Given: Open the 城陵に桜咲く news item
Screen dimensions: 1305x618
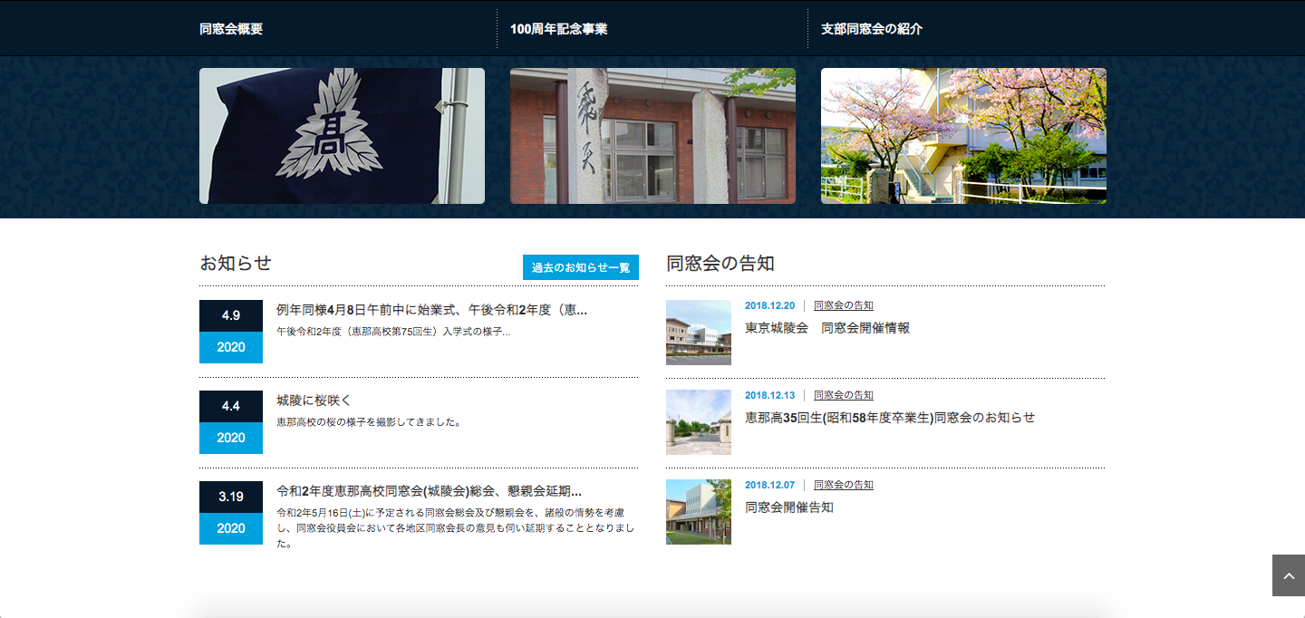Looking at the screenshot, I should click(314, 400).
